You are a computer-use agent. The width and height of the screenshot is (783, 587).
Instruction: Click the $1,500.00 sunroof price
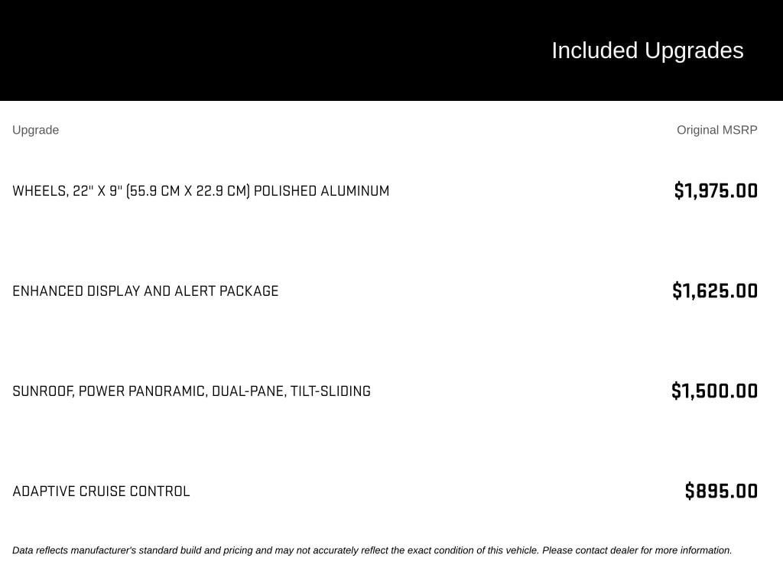coord(714,391)
